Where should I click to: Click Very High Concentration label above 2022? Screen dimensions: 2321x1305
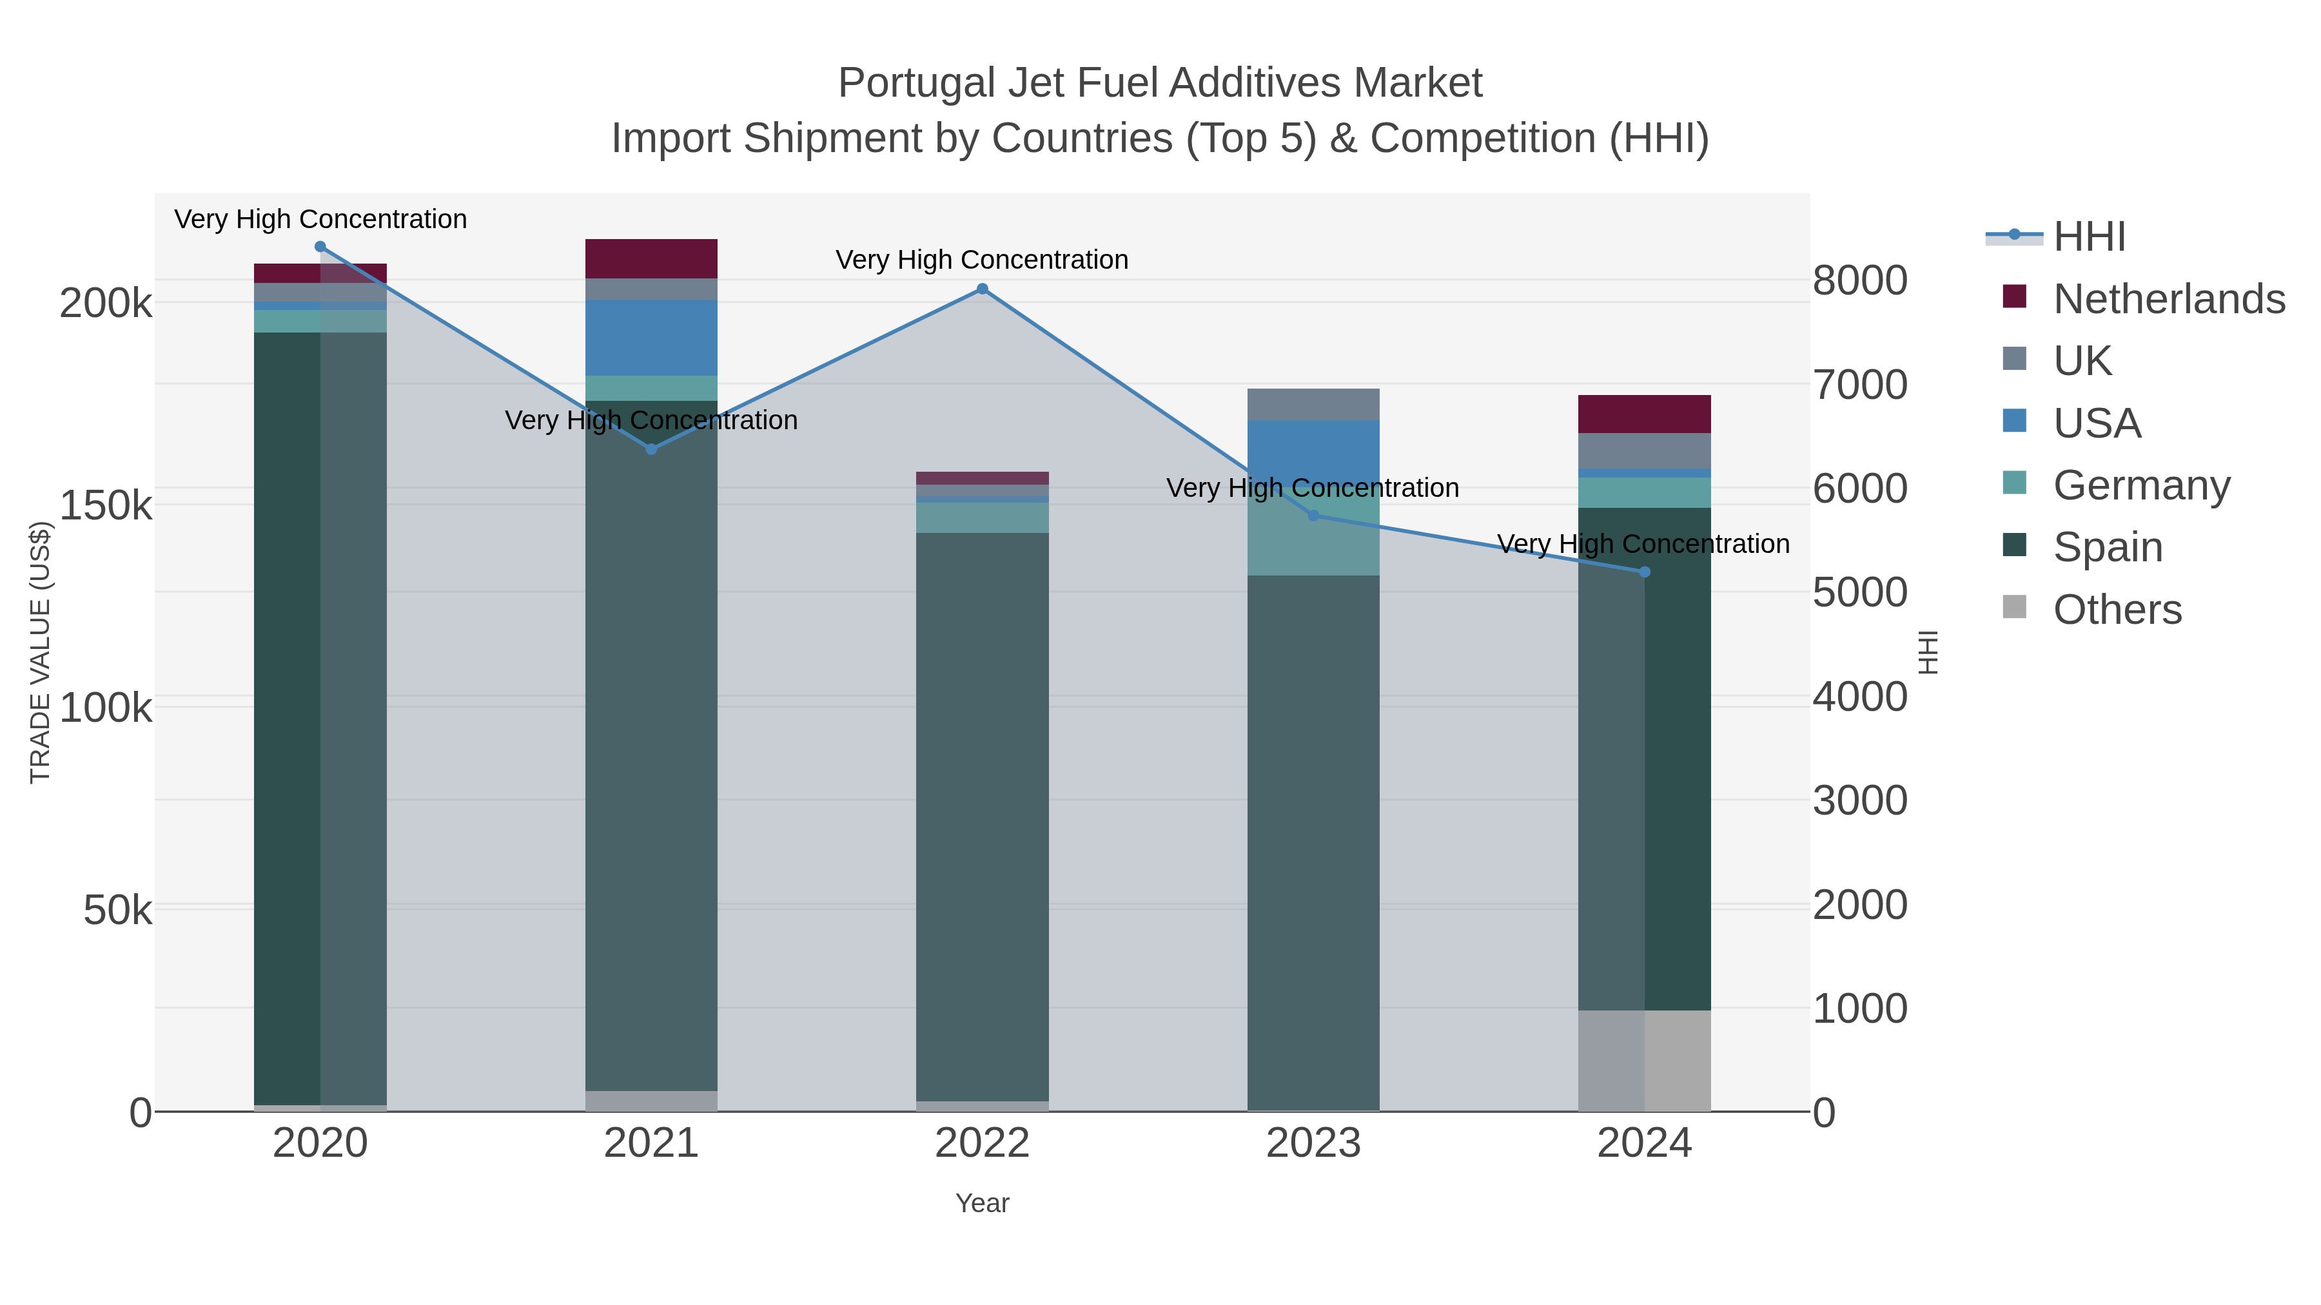(x=982, y=259)
